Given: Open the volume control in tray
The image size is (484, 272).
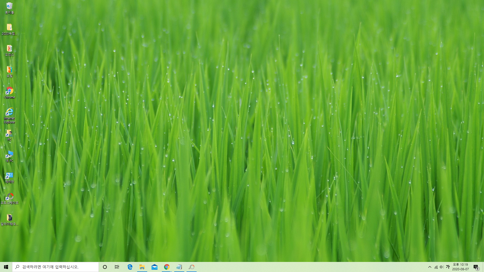Looking at the screenshot, I should click(442, 267).
